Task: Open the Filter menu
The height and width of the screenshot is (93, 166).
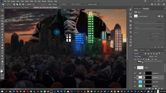Action: pyautogui.click(x=32, y=1)
